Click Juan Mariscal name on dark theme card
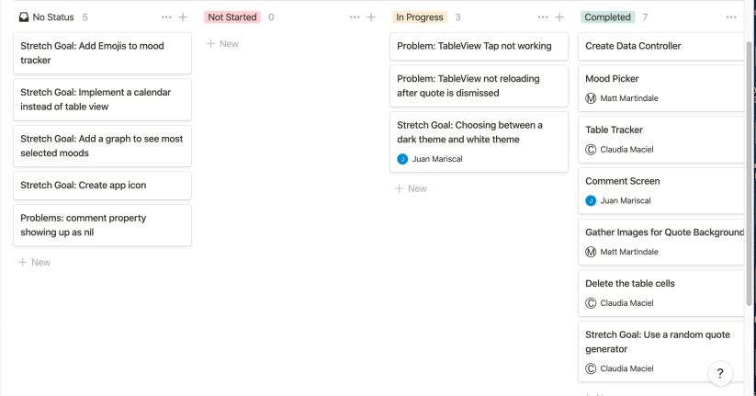 click(437, 159)
